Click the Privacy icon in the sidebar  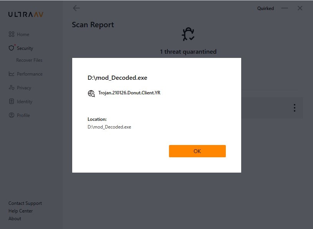tap(12, 88)
